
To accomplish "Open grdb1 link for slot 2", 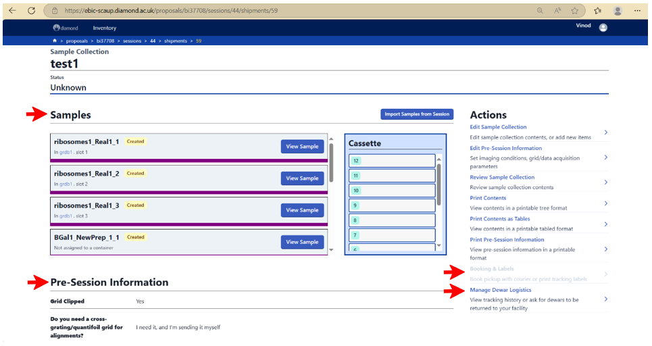I will (66, 184).
